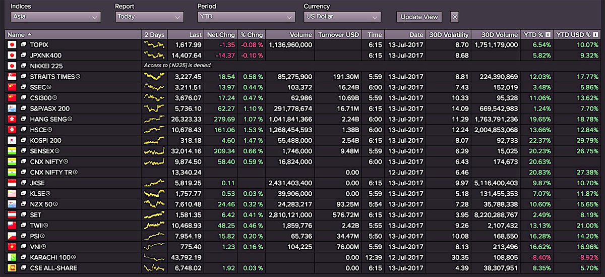The width and height of the screenshot is (605, 277).
Task: Click the pop-out window icon for TWII
Action: tap(23, 226)
